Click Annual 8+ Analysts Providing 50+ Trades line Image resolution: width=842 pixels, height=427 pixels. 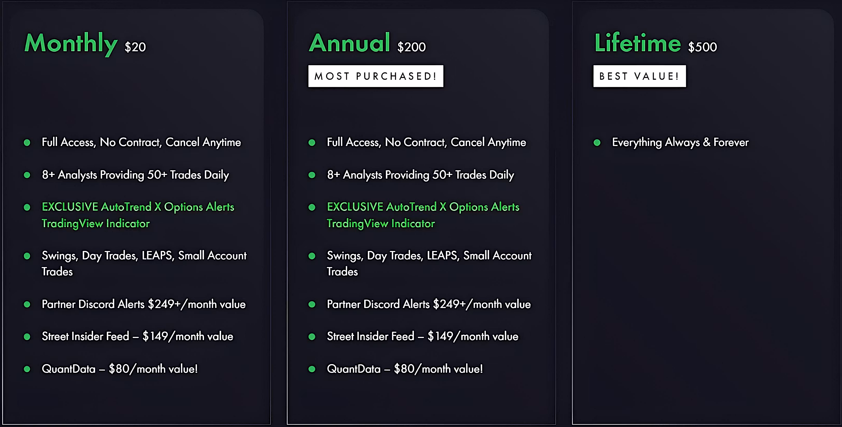[420, 175]
